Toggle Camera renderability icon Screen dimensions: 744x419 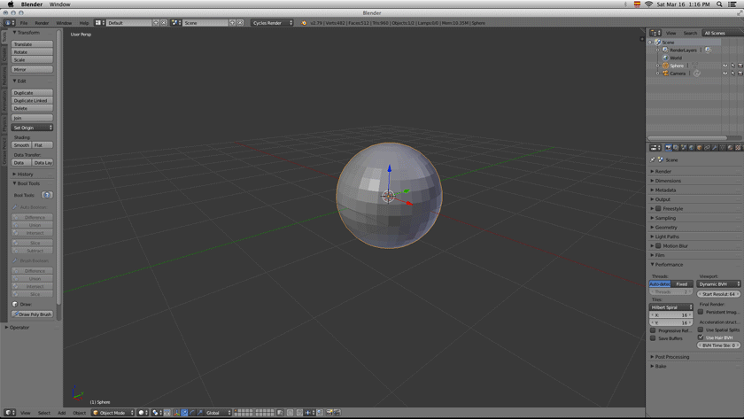[740, 73]
